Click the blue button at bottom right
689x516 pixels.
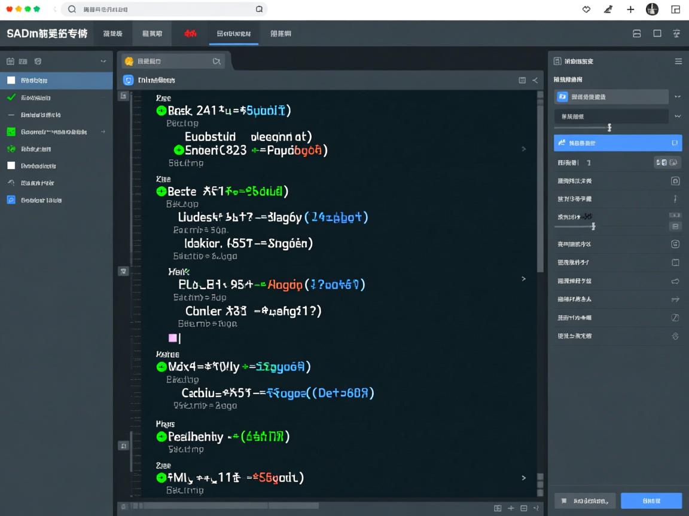coord(651,500)
